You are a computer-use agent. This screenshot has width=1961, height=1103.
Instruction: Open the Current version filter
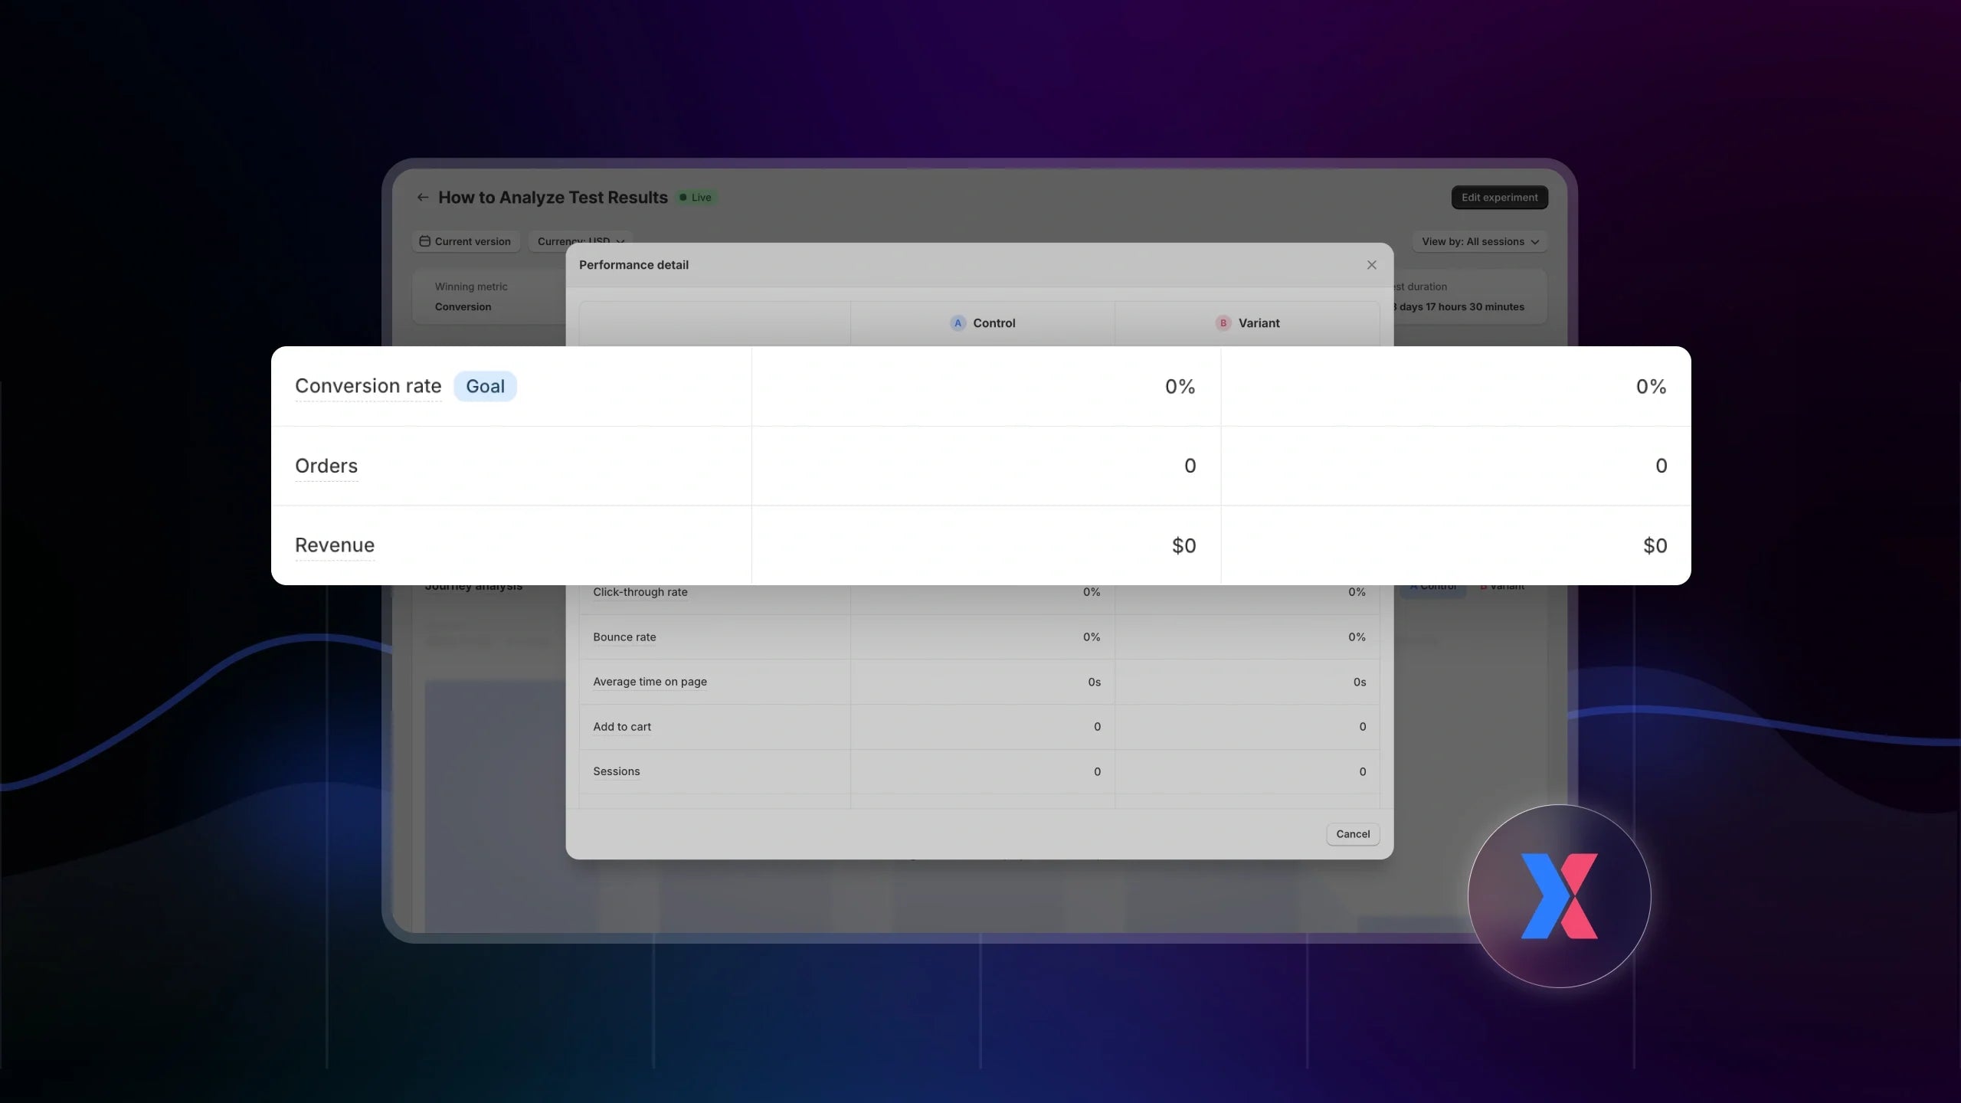(x=466, y=241)
